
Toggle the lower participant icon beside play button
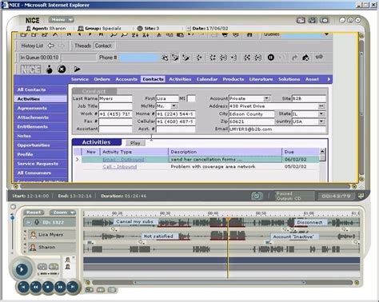68,267
